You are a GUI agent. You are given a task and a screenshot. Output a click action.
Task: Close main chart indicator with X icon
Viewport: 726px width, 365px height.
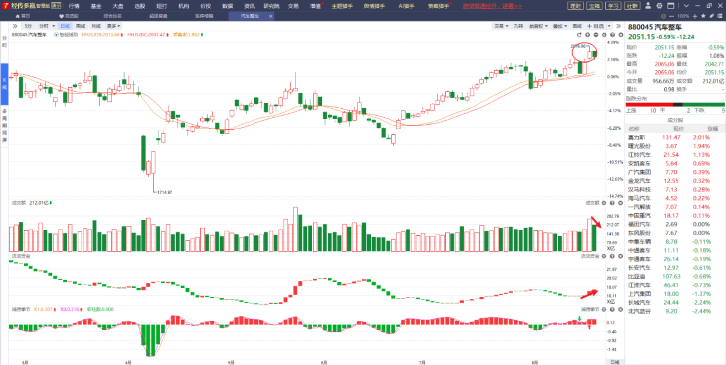coord(621,35)
